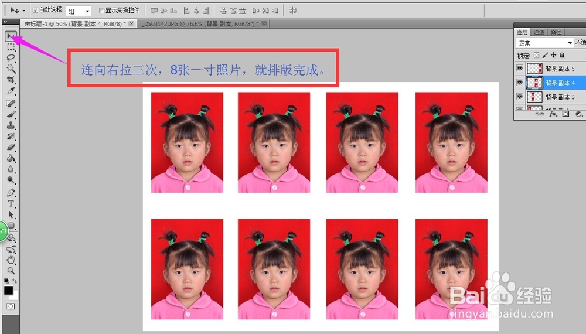Toggle lock position
This screenshot has height=334, width=586.
554,55
